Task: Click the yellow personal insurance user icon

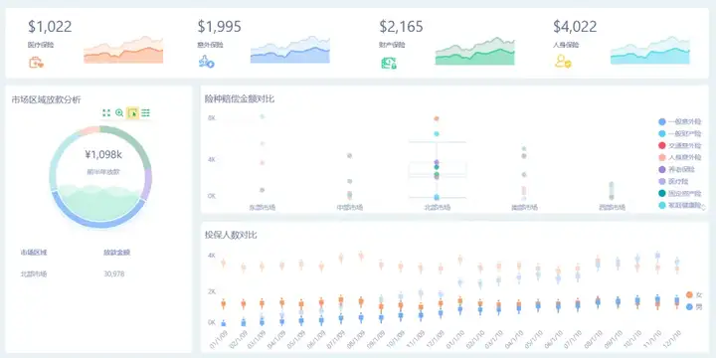Action: coord(563,62)
